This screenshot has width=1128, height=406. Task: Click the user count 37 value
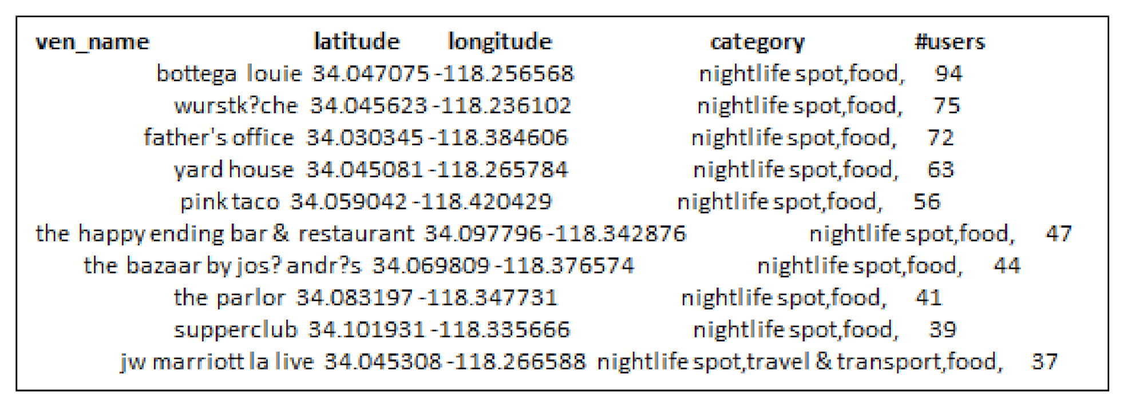1044,362
